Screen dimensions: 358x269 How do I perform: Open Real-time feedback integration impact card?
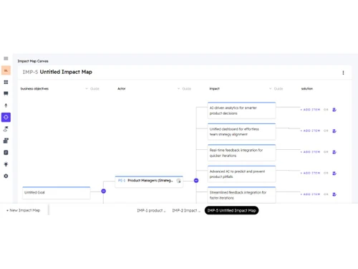tap(241, 153)
